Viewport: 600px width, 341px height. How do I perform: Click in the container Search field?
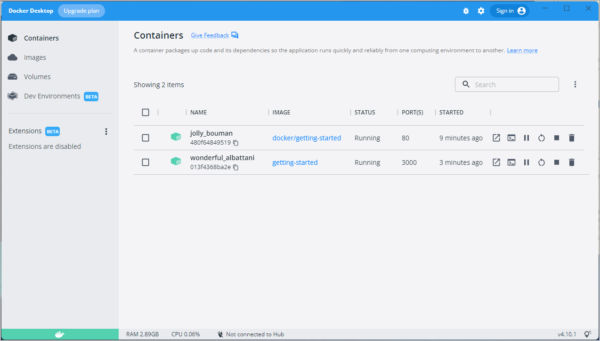[x=513, y=85]
